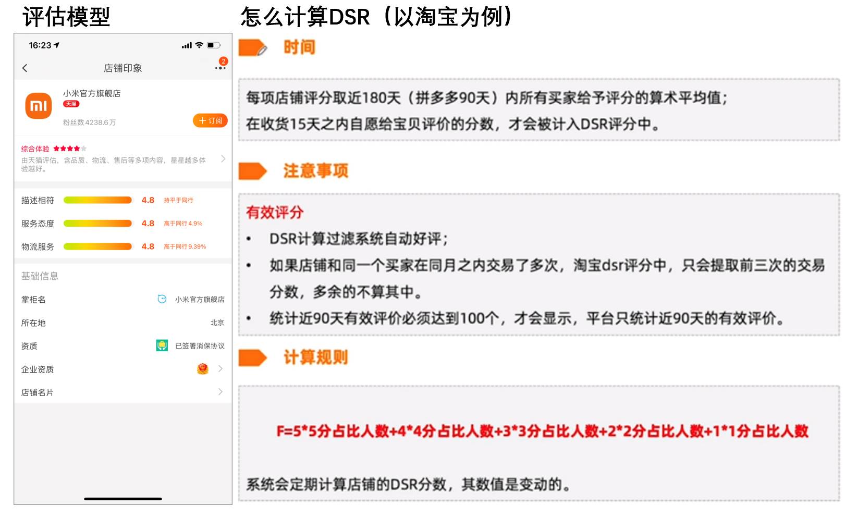Screen dimensions: 857x518
Task: Click the phone battery status icon
Action: pos(214,45)
